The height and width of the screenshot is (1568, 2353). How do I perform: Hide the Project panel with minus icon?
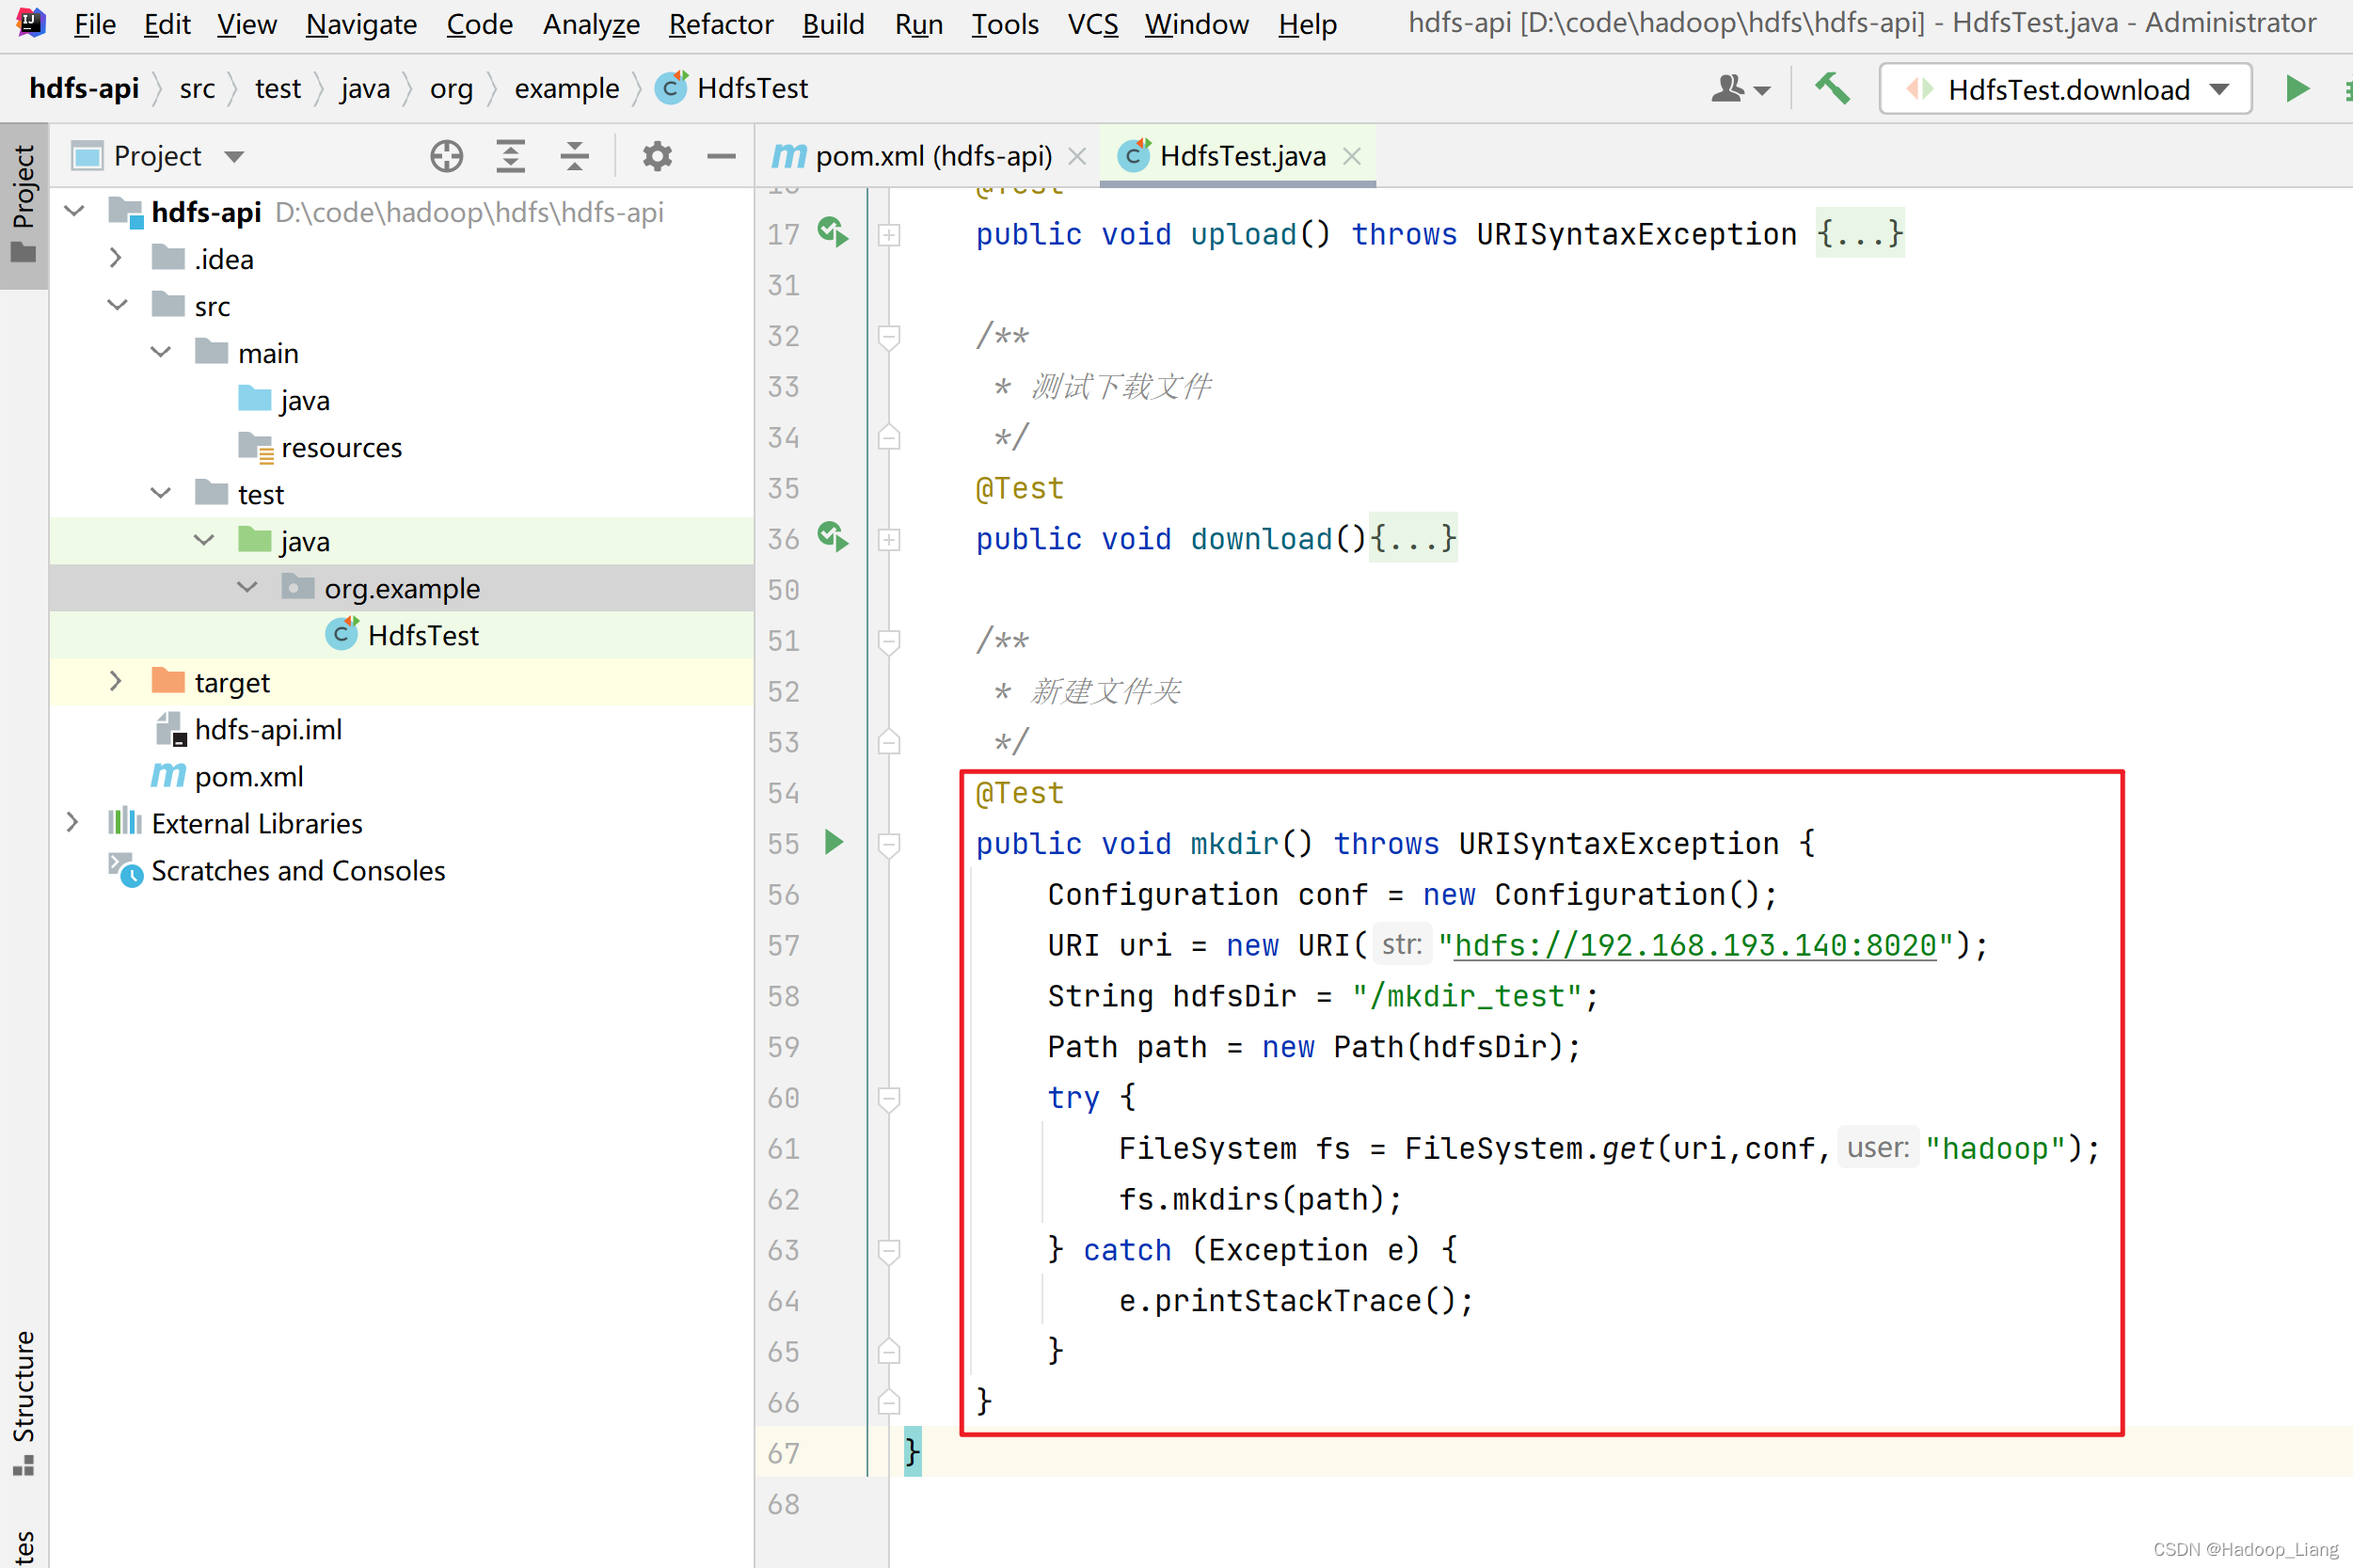(x=721, y=156)
